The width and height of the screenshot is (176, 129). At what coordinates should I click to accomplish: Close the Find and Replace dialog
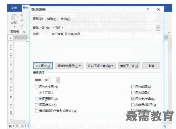tap(158, 9)
